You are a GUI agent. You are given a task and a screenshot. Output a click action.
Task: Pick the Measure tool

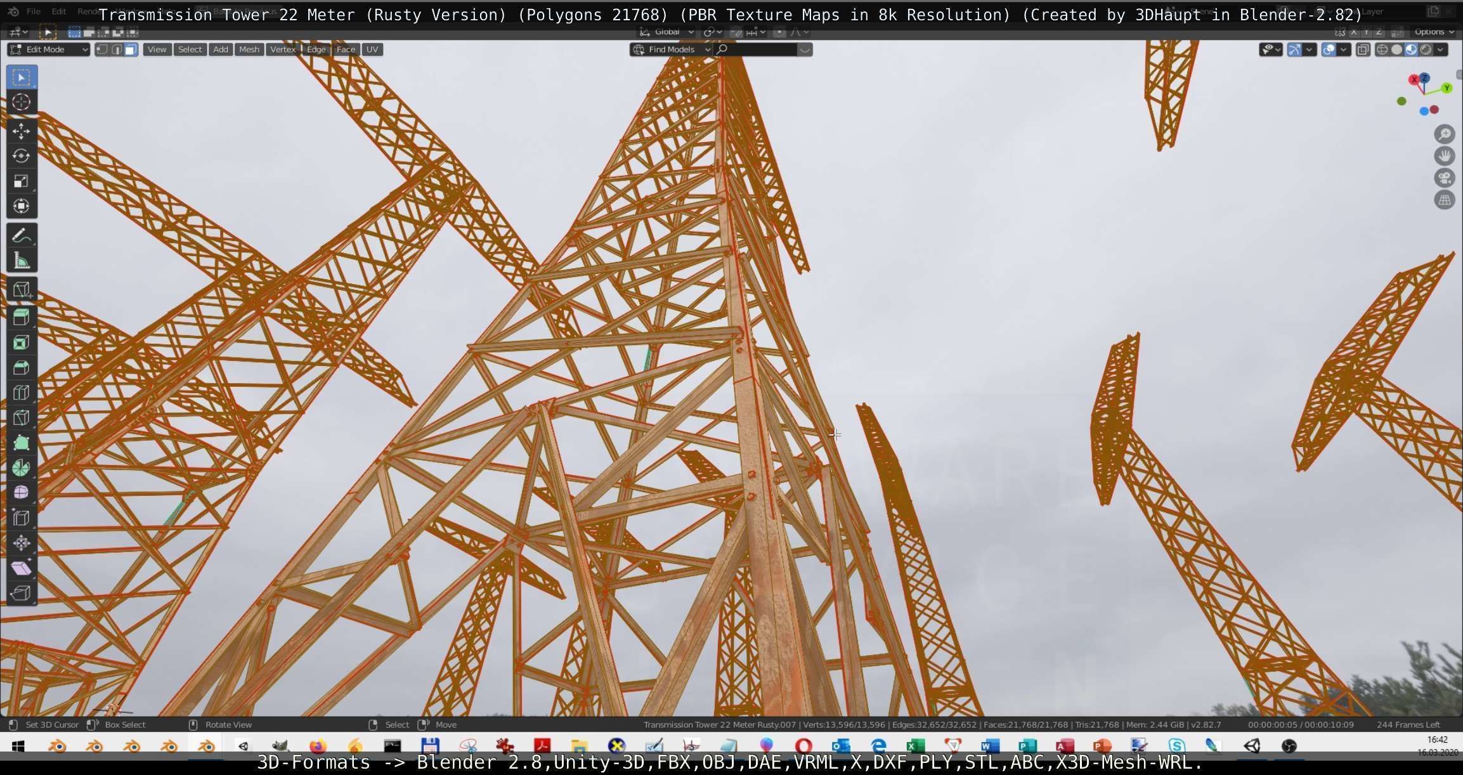click(22, 261)
